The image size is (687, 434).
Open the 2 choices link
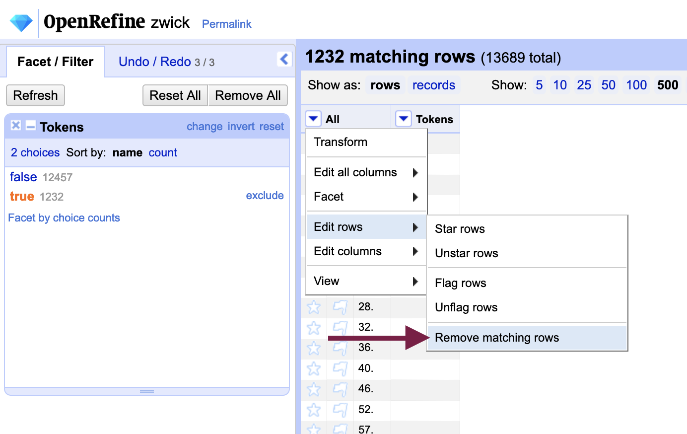(x=35, y=152)
